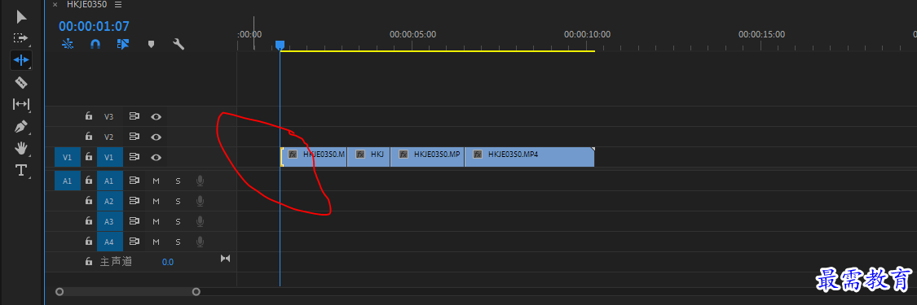The height and width of the screenshot is (305, 917).
Task: Toggle lock on track V1
Action: tap(88, 157)
